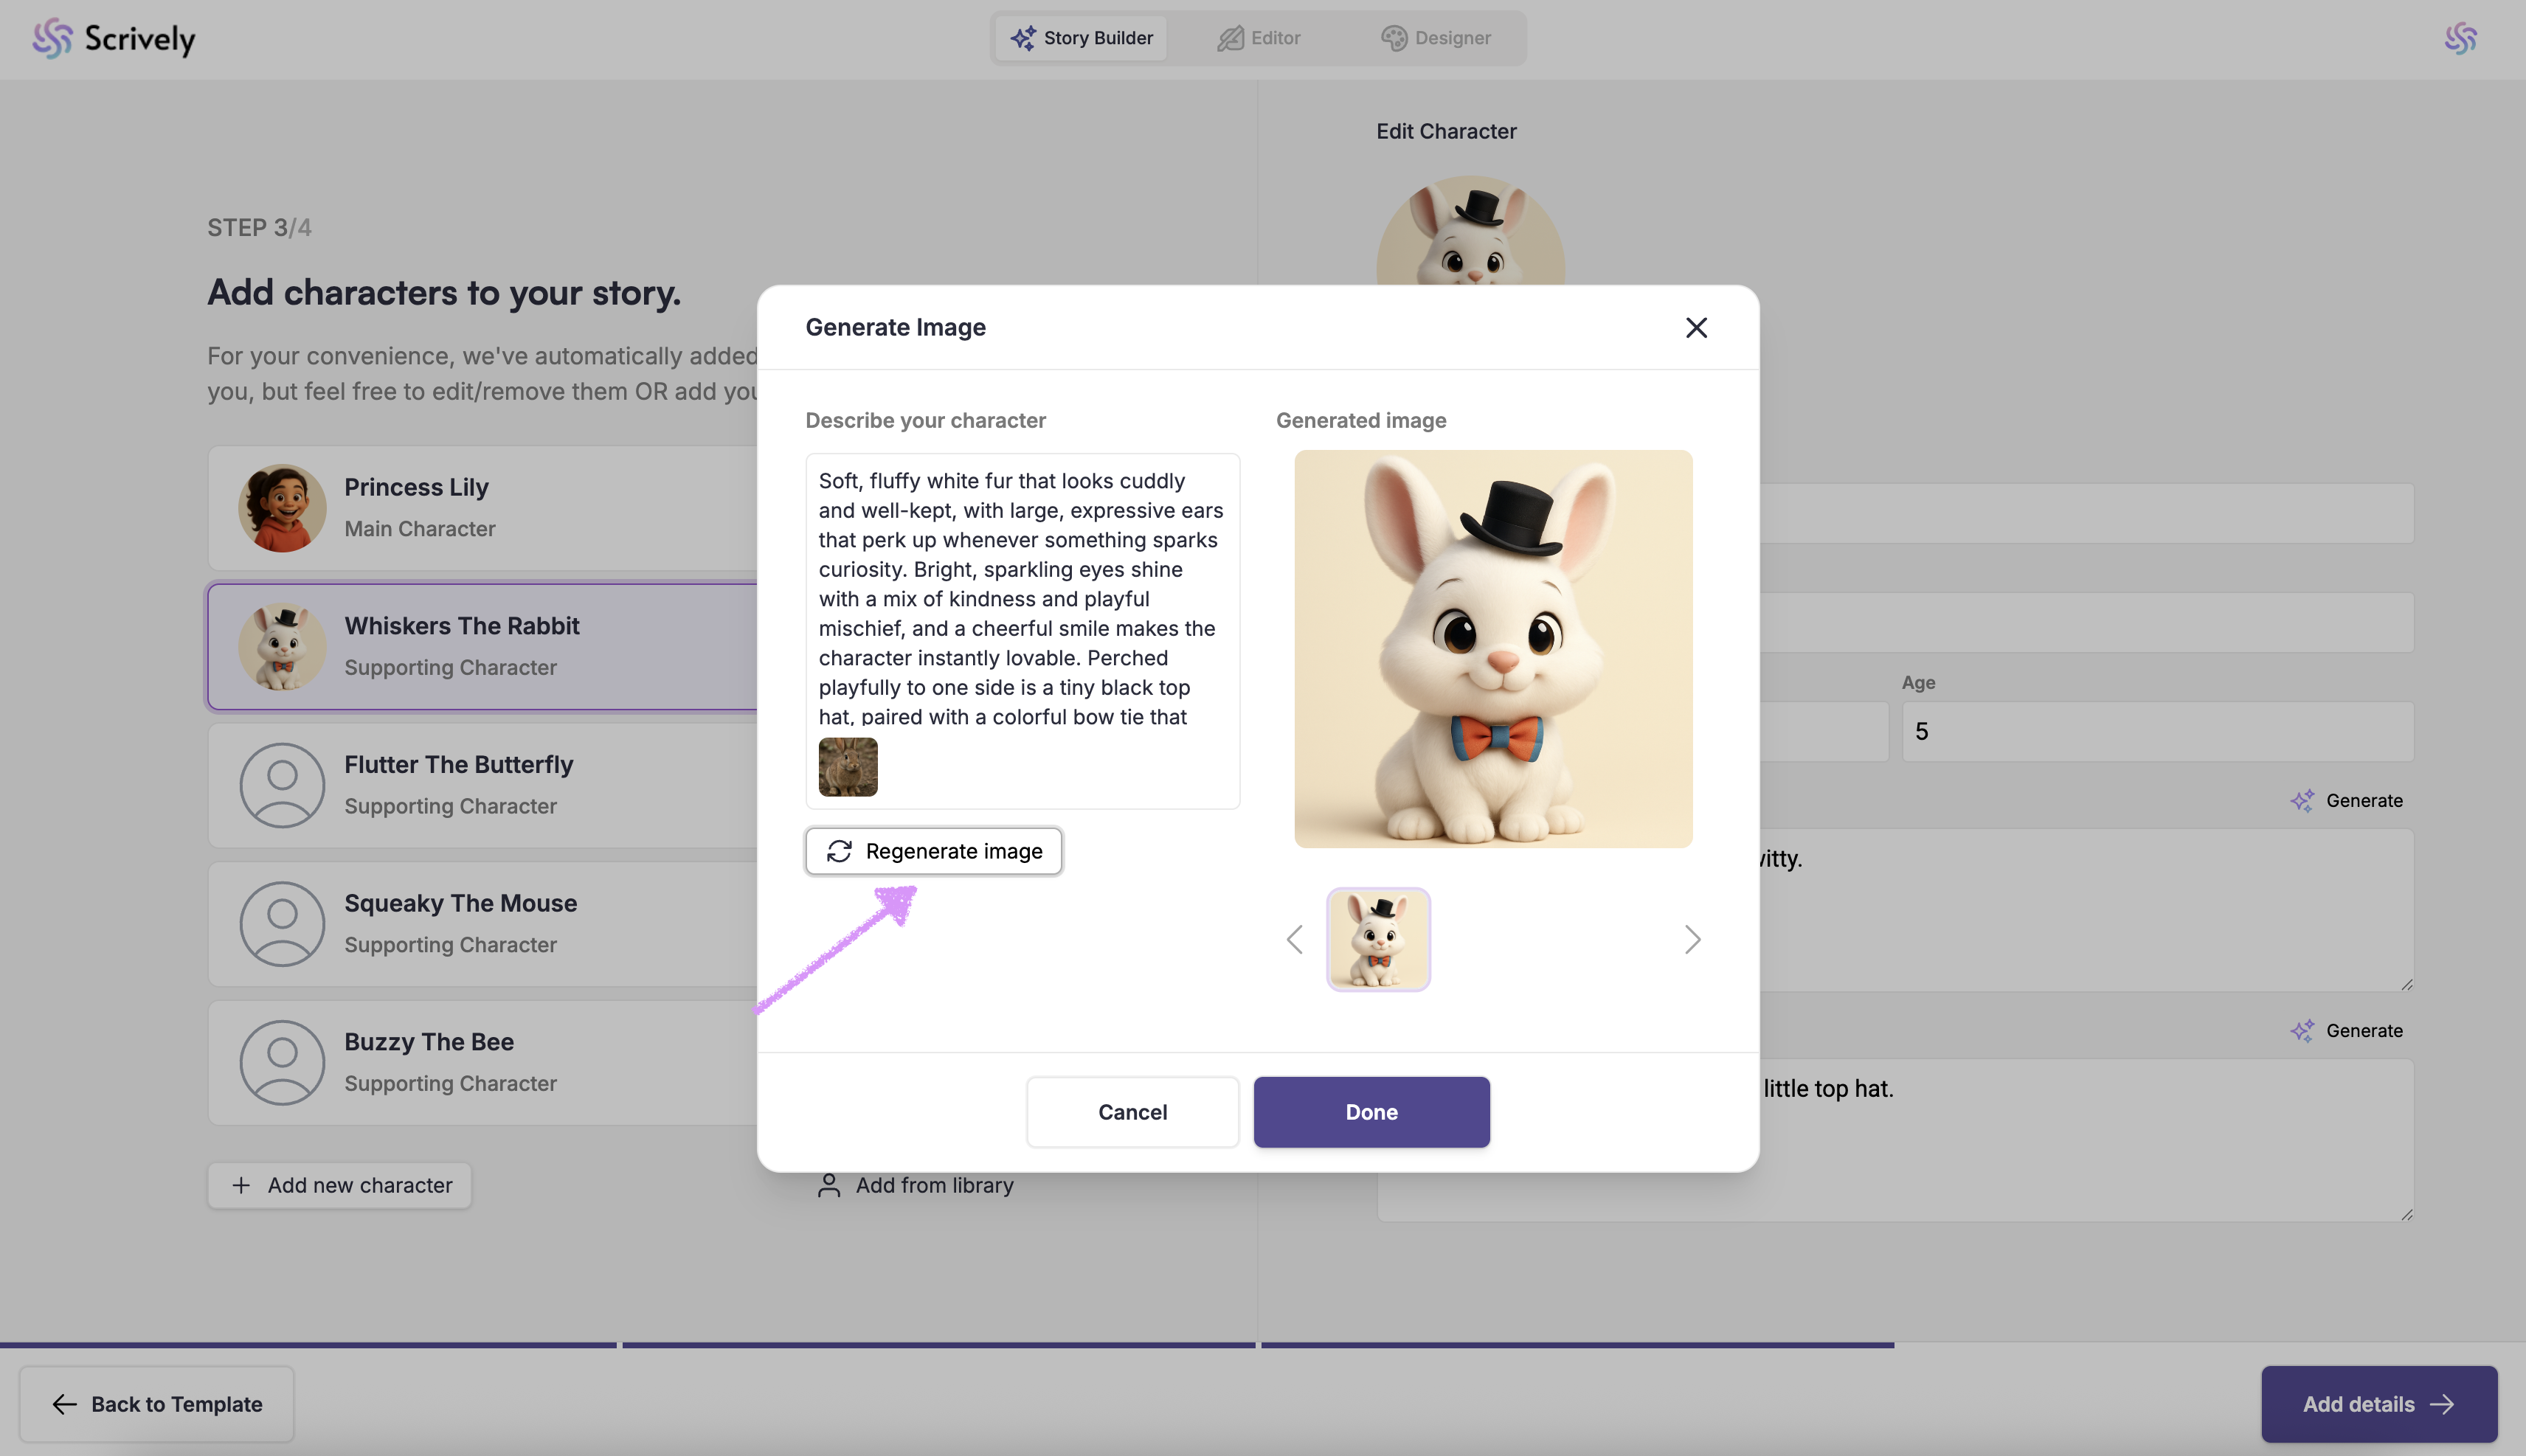The width and height of the screenshot is (2526, 1456).
Task: Switch to the Editor tab
Action: tap(1258, 38)
